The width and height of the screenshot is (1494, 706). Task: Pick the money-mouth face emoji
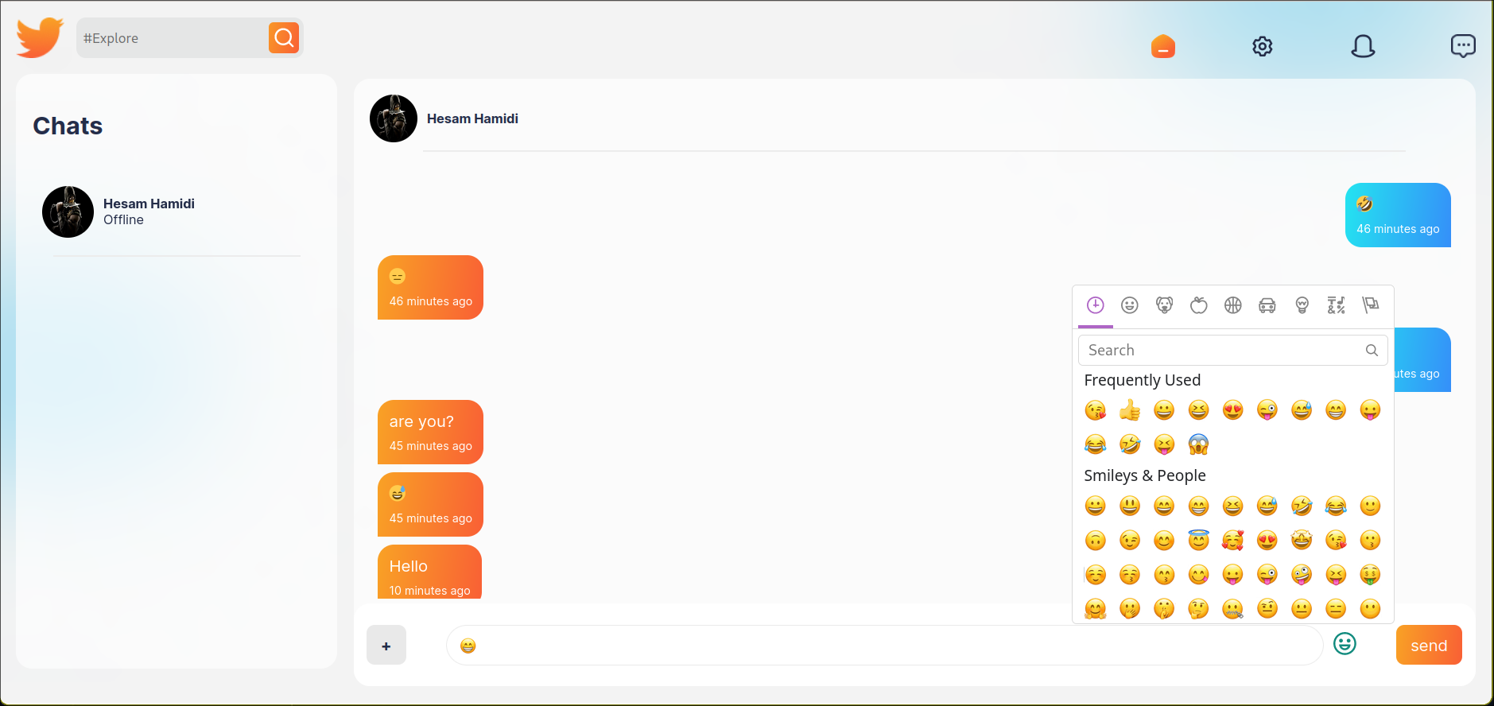[x=1370, y=575]
